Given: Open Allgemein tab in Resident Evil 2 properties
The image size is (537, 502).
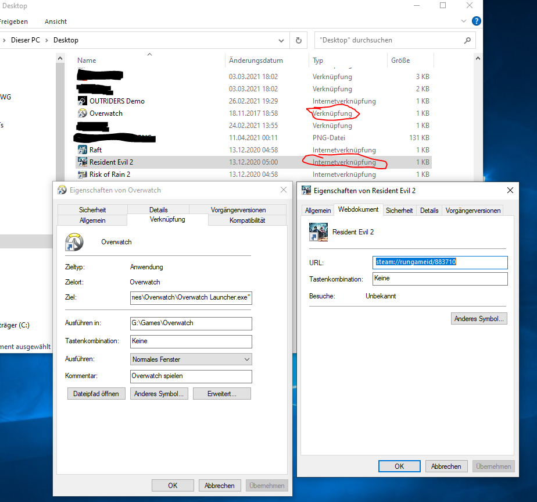Looking at the screenshot, I should pos(318,210).
